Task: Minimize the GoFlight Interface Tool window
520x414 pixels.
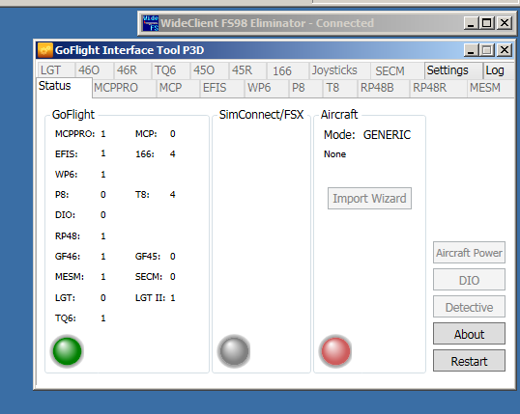Action: coord(471,50)
